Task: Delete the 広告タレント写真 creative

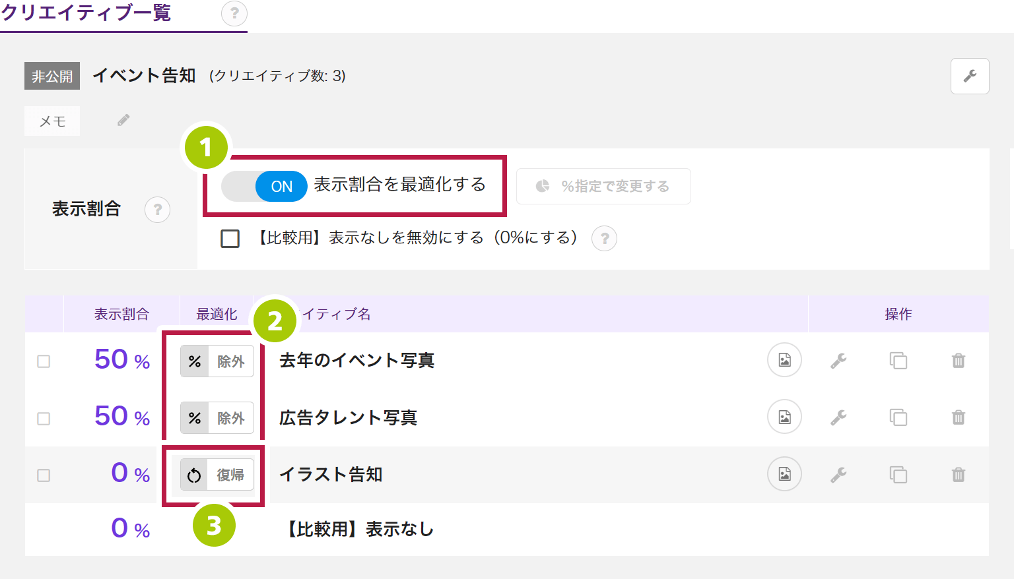Action: click(958, 417)
